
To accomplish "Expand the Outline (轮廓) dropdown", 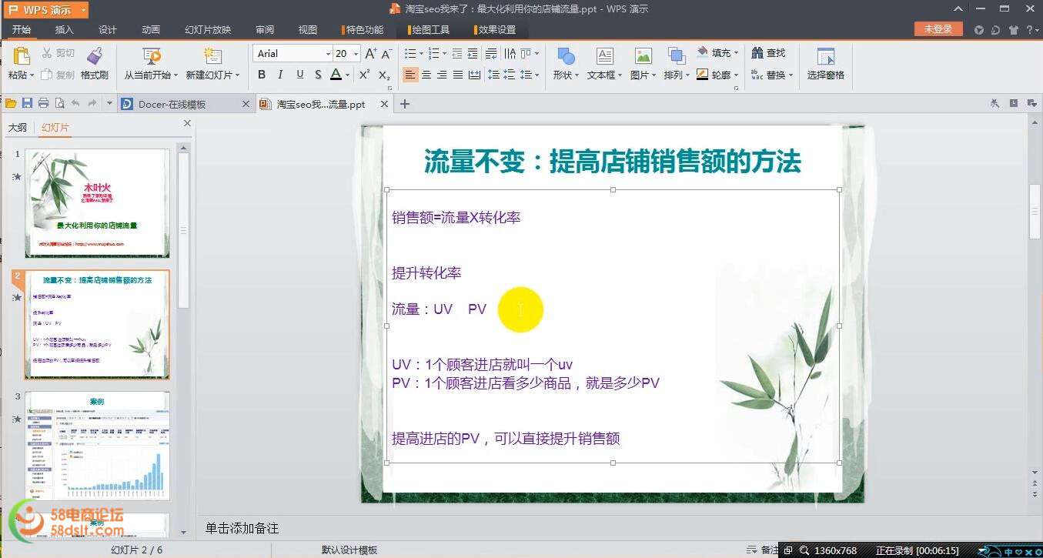I will [x=735, y=75].
